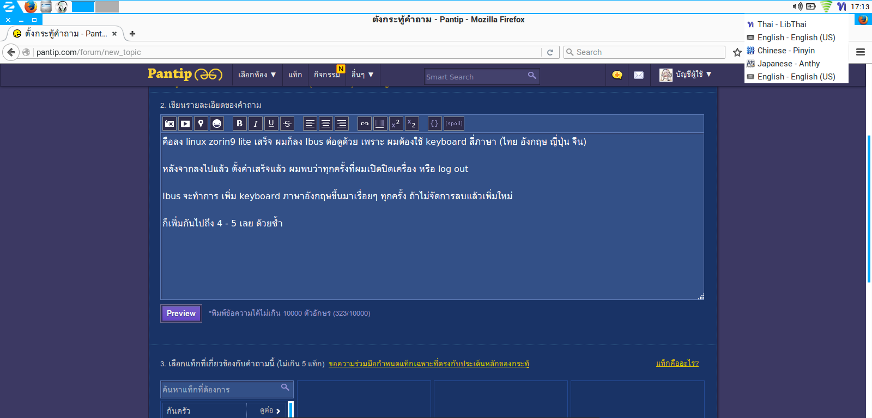872x418 pixels.
Task: Expand ดูต่อ in the ก้นครัว row
Action: click(x=270, y=410)
